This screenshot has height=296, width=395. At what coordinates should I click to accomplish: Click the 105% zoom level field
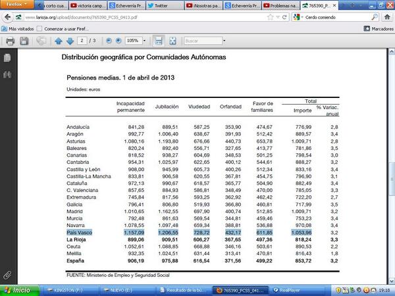pos(134,41)
